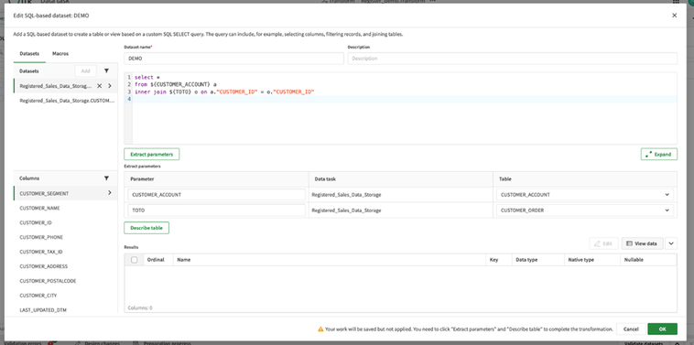Open Table dropdown for CUSTOMER_ACCOUNT parameter
The image size is (694, 345).
[x=585, y=195]
